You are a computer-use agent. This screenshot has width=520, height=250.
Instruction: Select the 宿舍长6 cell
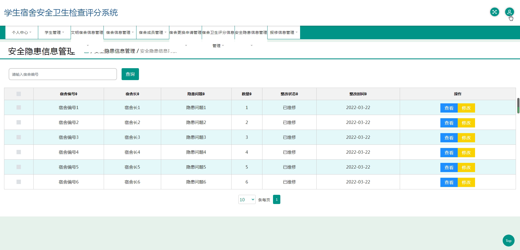click(x=132, y=182)
